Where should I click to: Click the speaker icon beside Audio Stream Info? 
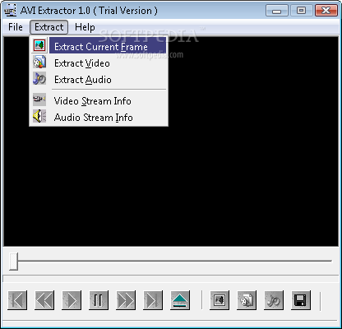[x=39, y=116]
